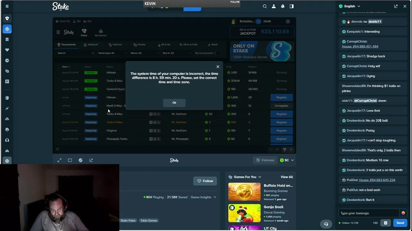Viewport: 412px width, 231px height.
Task: Switch to the Sit & Go tab
Action: click(x=164, y=45)
